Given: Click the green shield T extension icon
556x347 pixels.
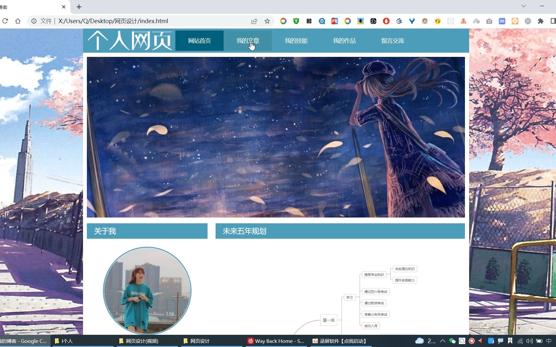Looking at the screenshot, I should pyautogui.click(x=296, y=21).
